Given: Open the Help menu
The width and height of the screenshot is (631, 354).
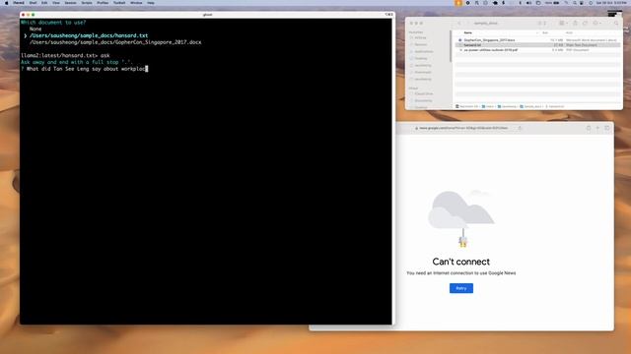Looking at the screenshot, I should tap(151, 3).
